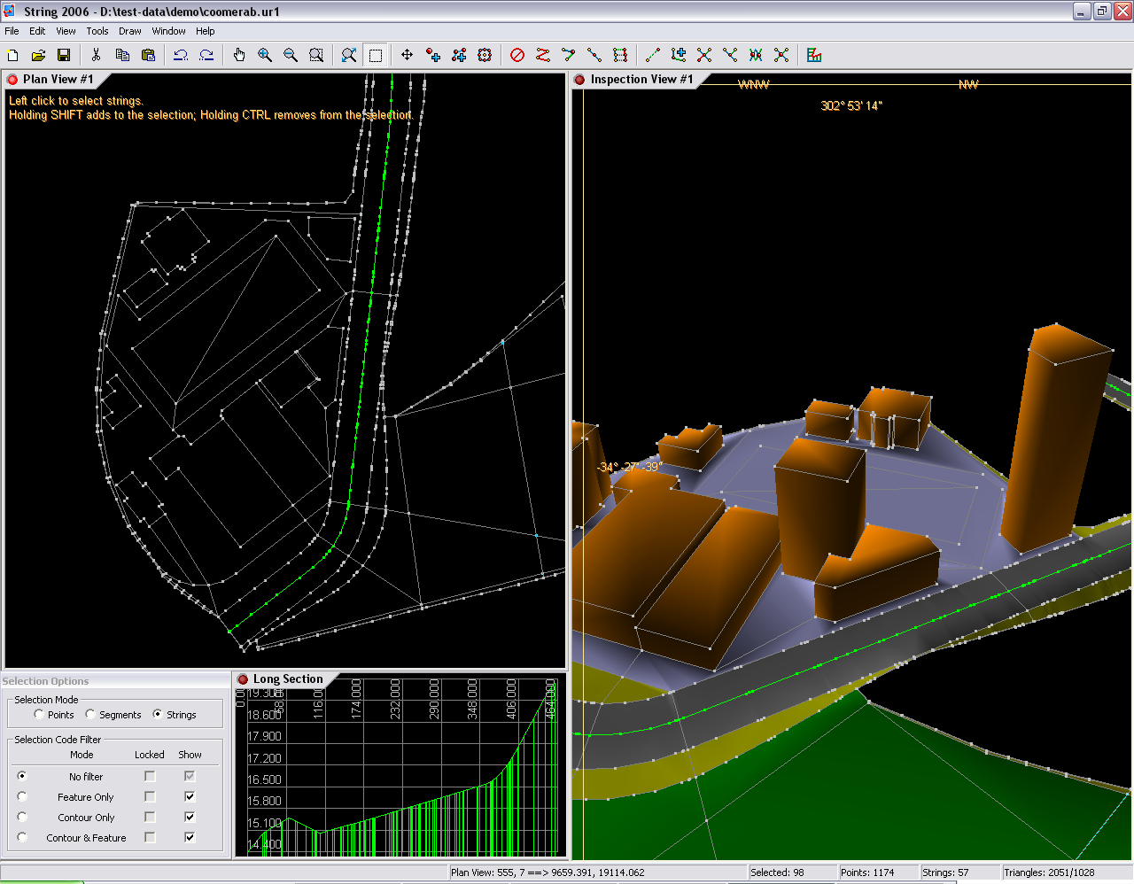Click the red prohibition circle icon
1134x884 pixels.
click(x=517, y=55)
